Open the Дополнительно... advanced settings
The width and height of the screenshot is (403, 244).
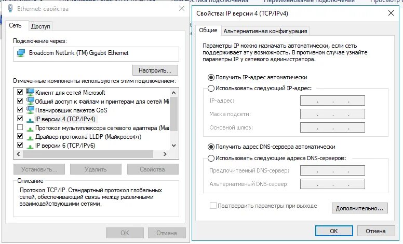pyautogui.click(x=359, y=208)
